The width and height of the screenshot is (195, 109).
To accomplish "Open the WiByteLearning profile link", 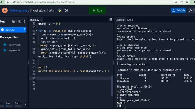I will (18, 11).
